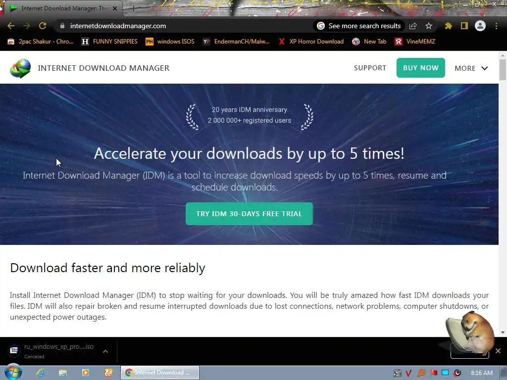
Task: Open the Windows Start orb
Action: (13, 372)
